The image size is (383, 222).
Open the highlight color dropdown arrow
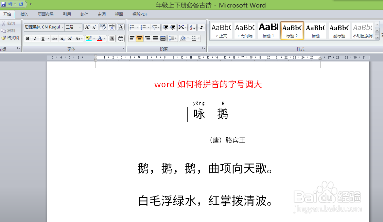coord(94,39)
